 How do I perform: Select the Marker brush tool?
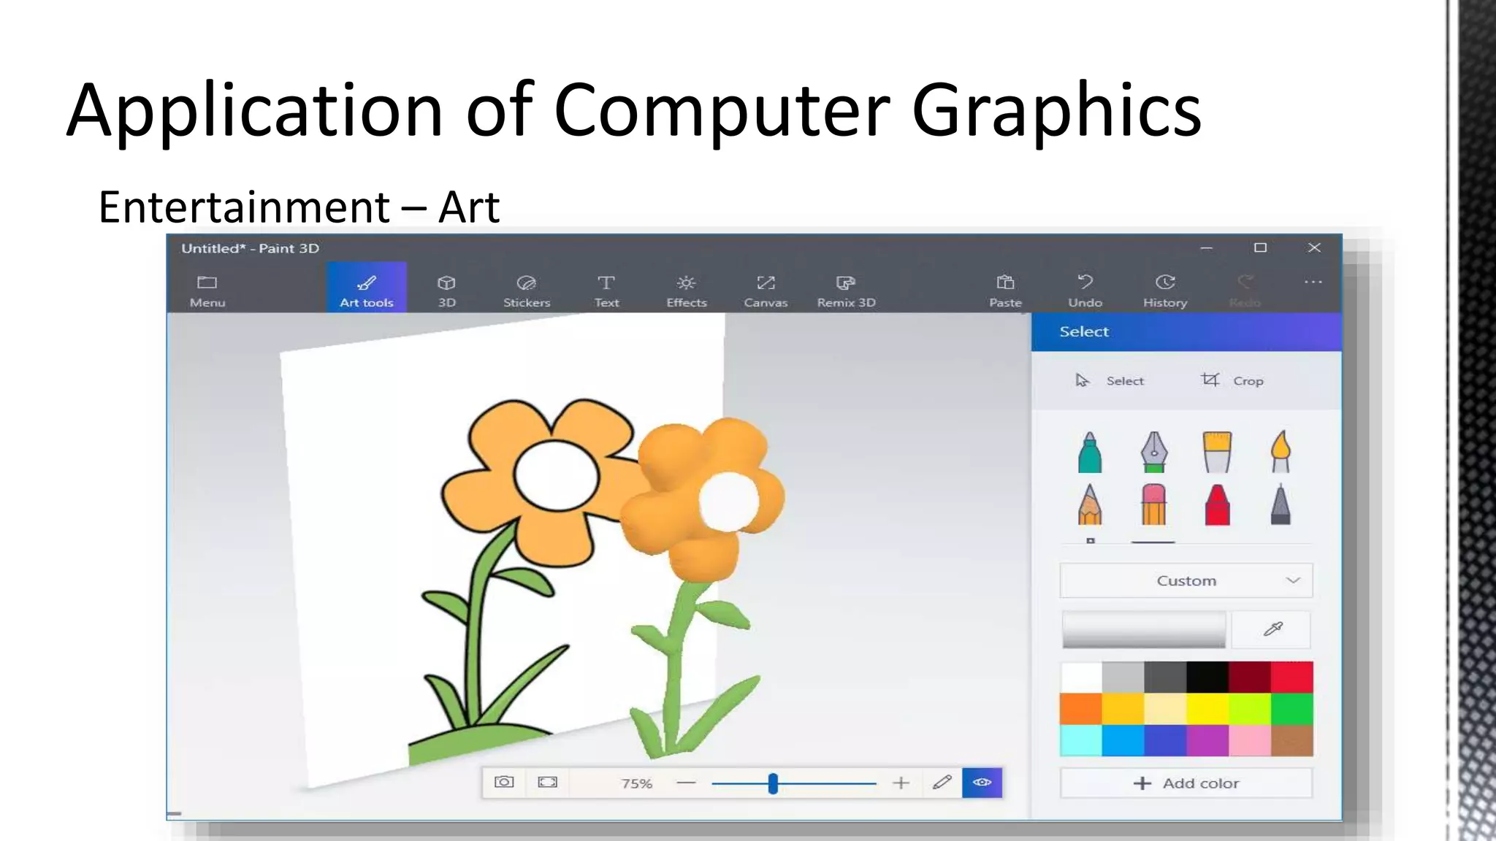1089,452
